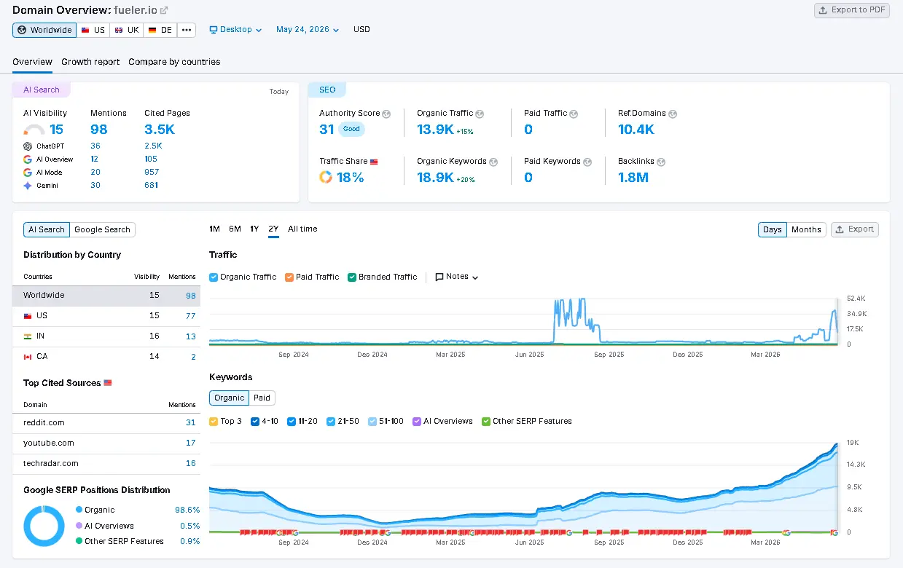This screenshot has width=903, height=568.
Task: Click the Organic Traffic info icon
Action: 480,114
